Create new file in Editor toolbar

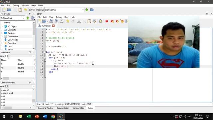[x=39, y=21]
